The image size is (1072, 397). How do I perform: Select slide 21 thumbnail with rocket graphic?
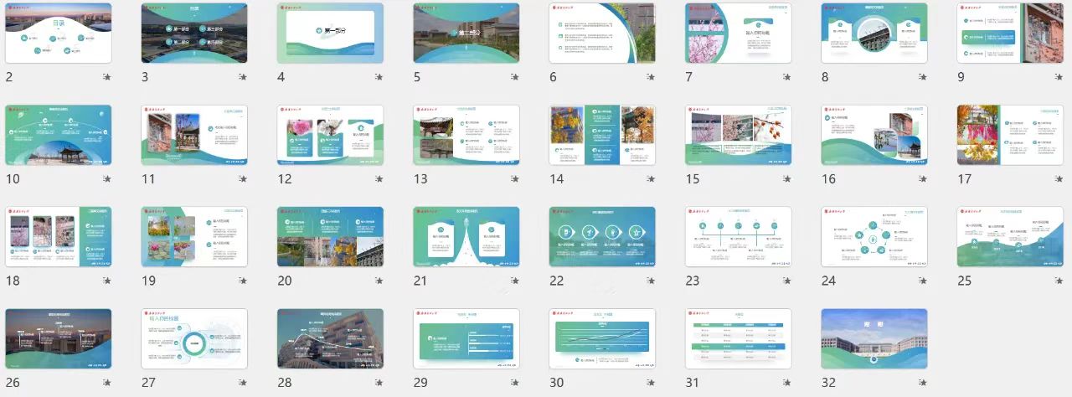pos(466,237)
